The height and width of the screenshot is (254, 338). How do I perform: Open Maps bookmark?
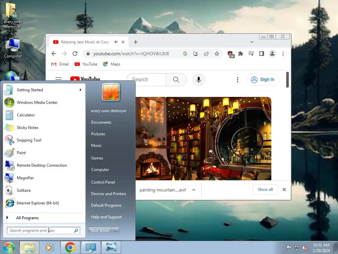112,64
